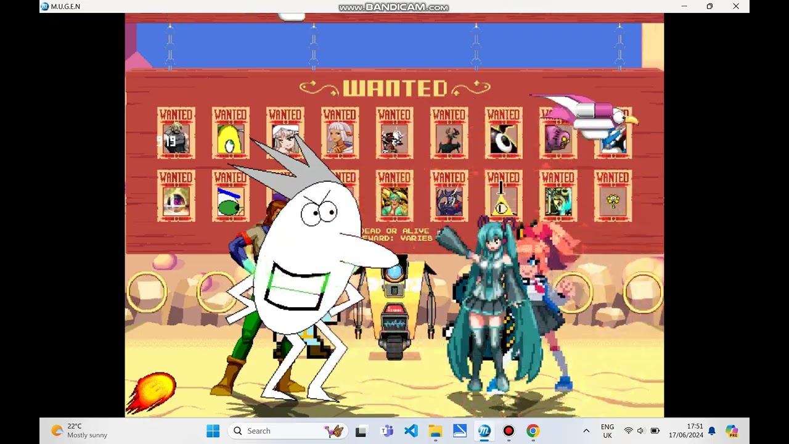
Task: Click the black-and-white eye wanted poster
Action: pyautogui.click(x=504, y=133)
